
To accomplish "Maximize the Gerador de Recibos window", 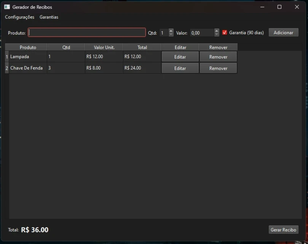I will pos(279,7).
